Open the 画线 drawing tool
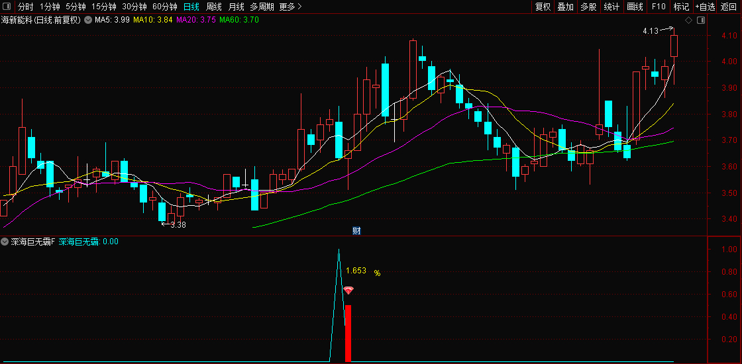742x364 pixels. click(x=635, y=7)
